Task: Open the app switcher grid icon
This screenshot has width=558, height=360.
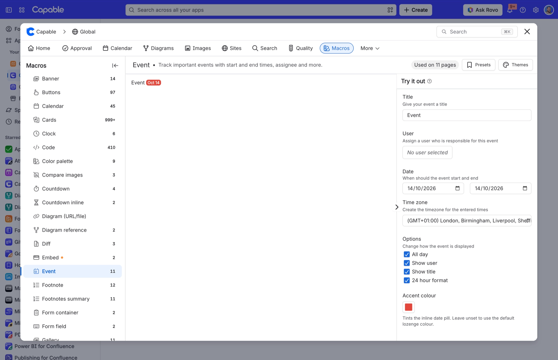Action: [x=22, y=10]
